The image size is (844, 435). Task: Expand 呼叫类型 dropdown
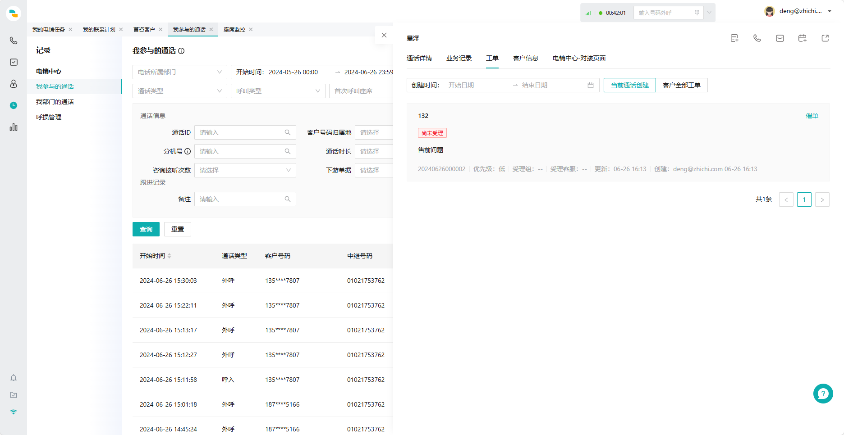(x=278, y=91)
